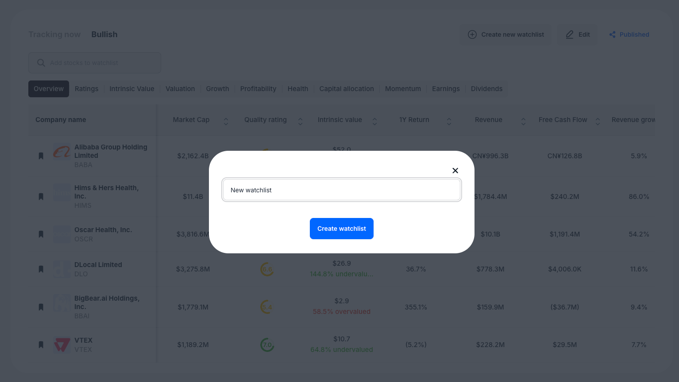
Task: Click the Company name column header
Action: coord(61,120)
